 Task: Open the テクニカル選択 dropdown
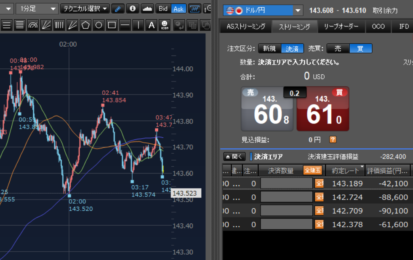tap(85, 9)
